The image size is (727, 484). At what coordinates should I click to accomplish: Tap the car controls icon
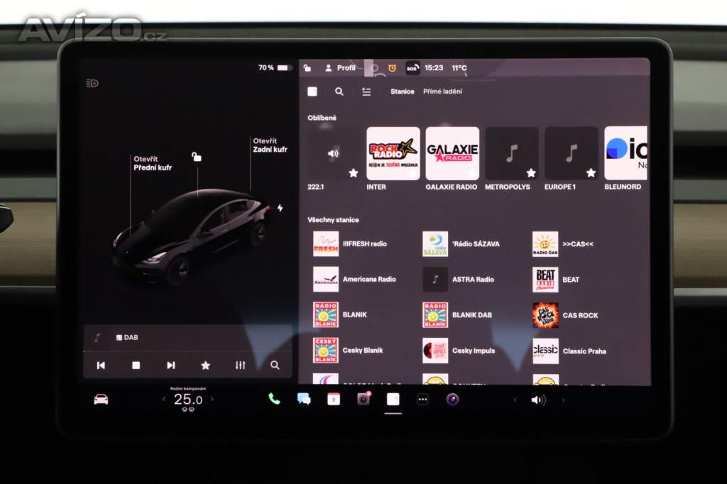pos(101,399)
